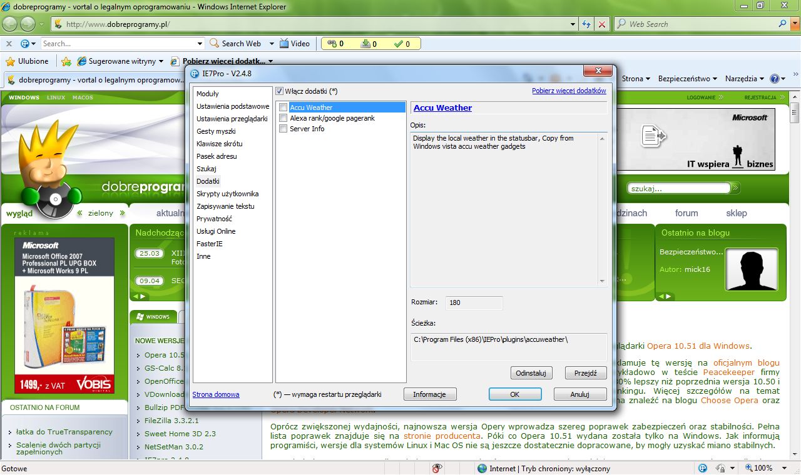Screen dimensions: 801x475
Task: Select the FasterIE category in sidebar
Action: click(210, 244)
